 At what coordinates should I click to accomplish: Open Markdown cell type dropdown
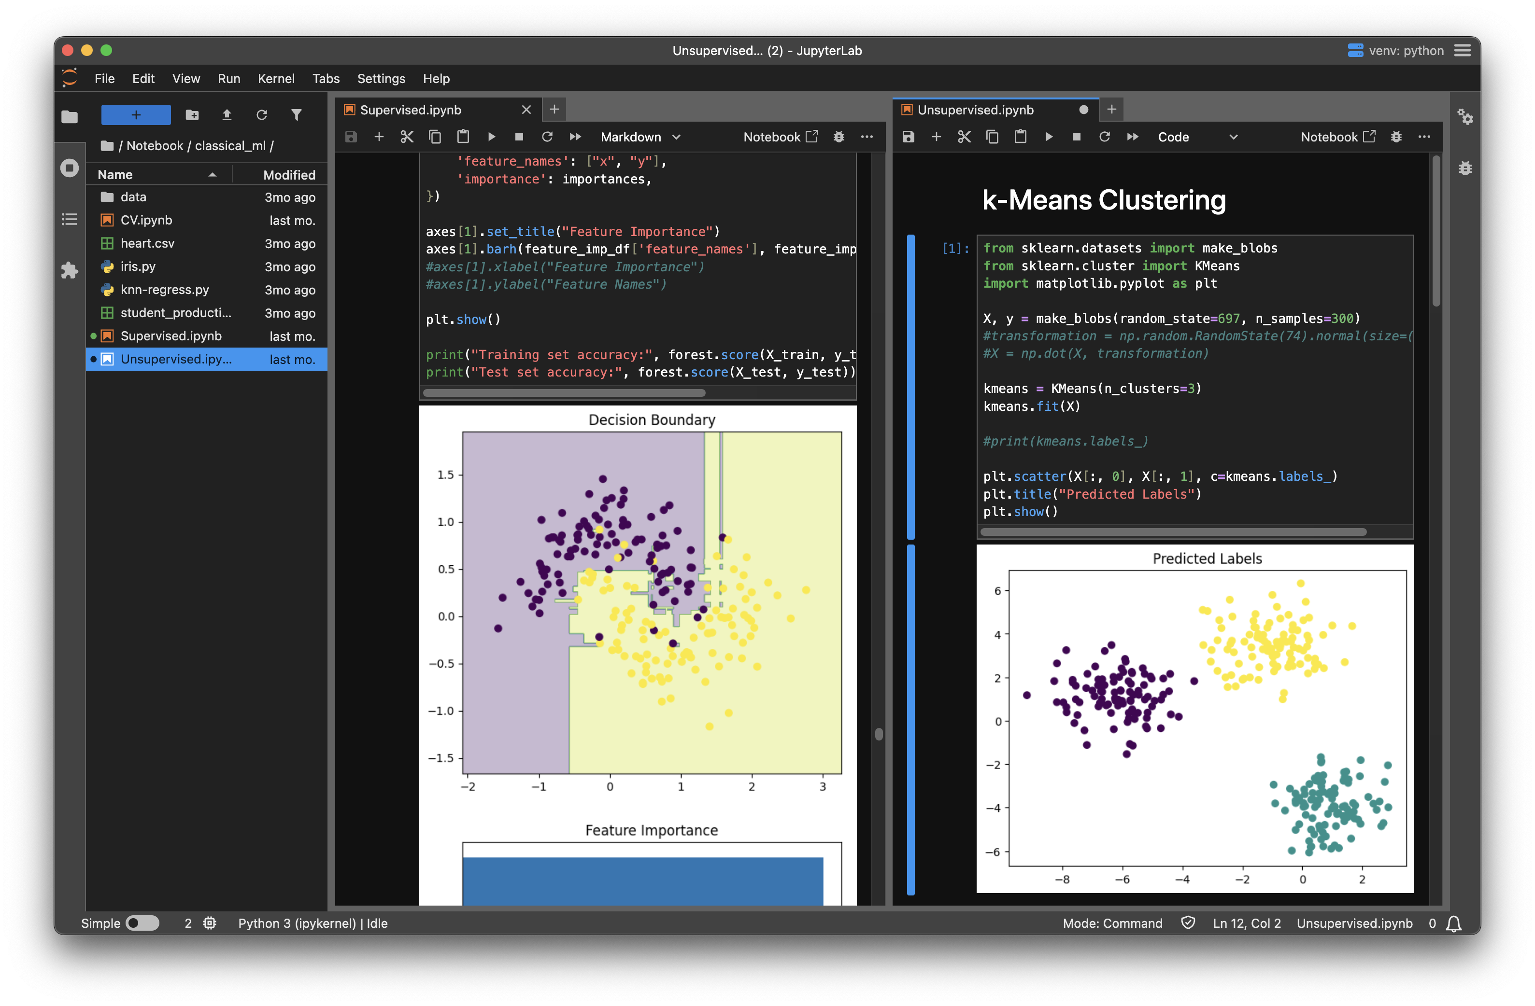pyautogui.click(x=640, y=137)
